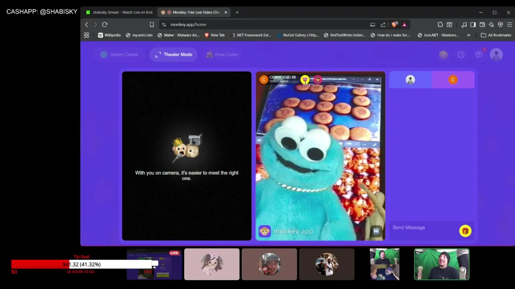This screenshot has width=515, height=289.
Task: Open Wikipedia bookmark
Action: coord(109,35)
